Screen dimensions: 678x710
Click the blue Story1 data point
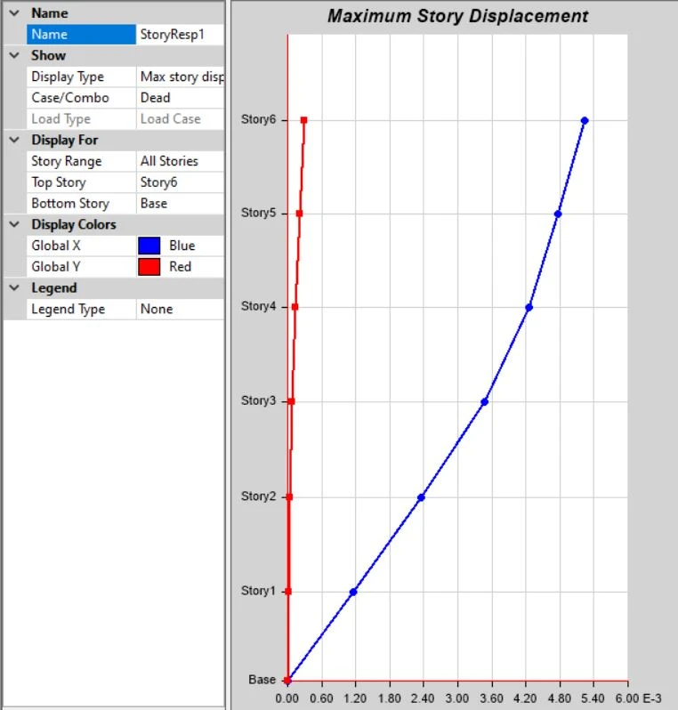353,592
